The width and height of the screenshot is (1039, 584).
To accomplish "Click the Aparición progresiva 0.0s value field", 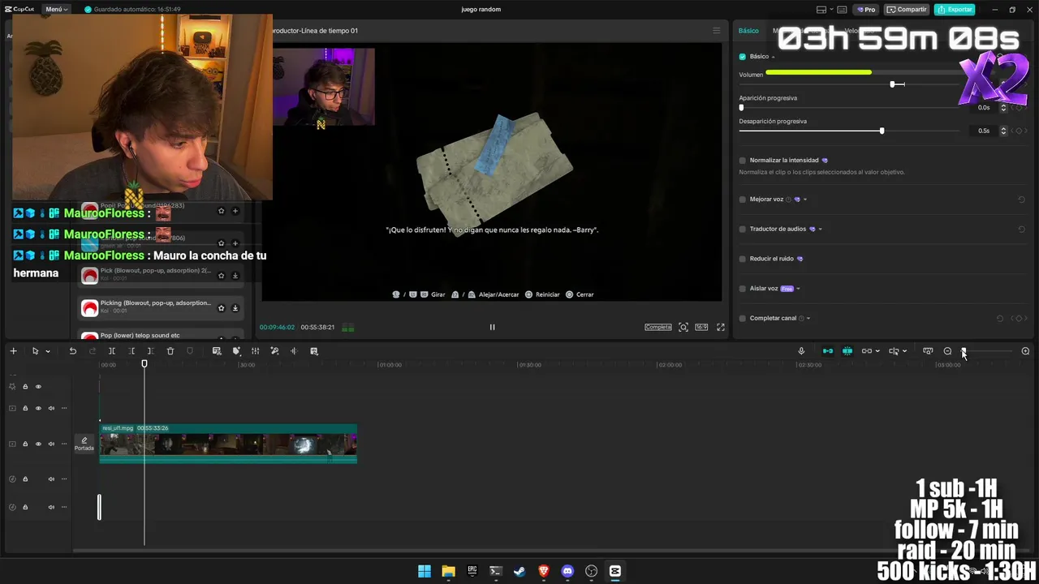I will [983, 107].
